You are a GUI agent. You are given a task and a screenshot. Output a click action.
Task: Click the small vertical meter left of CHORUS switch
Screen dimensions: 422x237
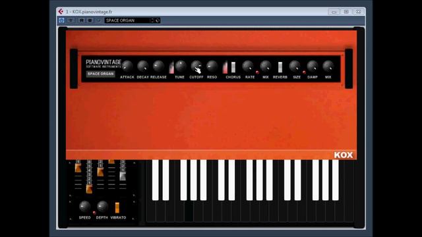click(x=225, y=67)
